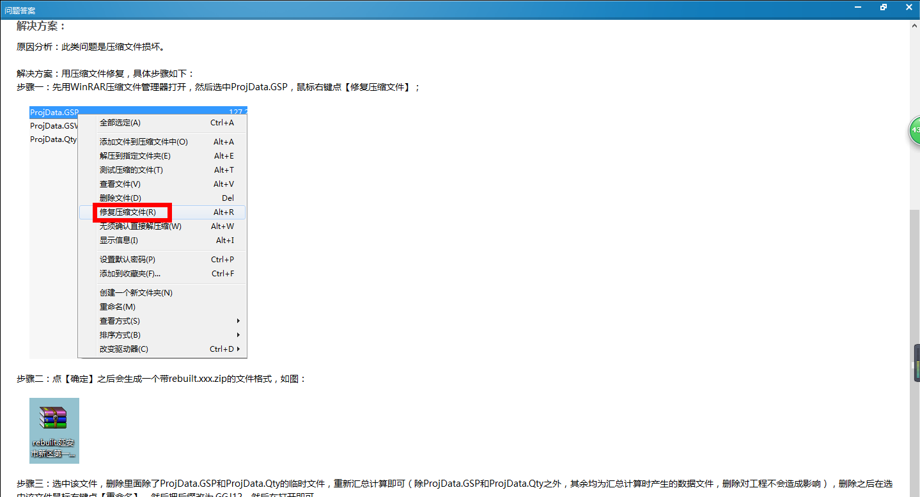
Task: Choose 重命名(M) menu entry
Action: (x=162, y=307)
